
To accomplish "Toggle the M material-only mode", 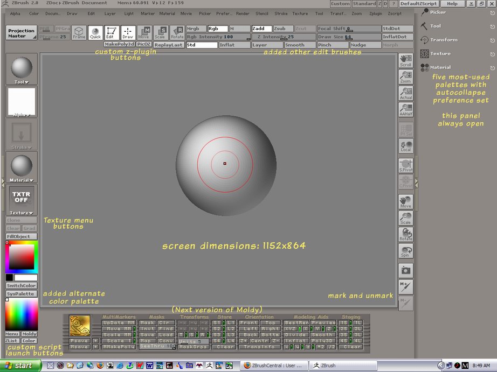I will pyautogui.click(x=240, y=29).
